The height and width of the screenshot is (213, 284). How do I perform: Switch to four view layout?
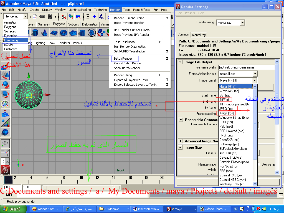(5, 153)
